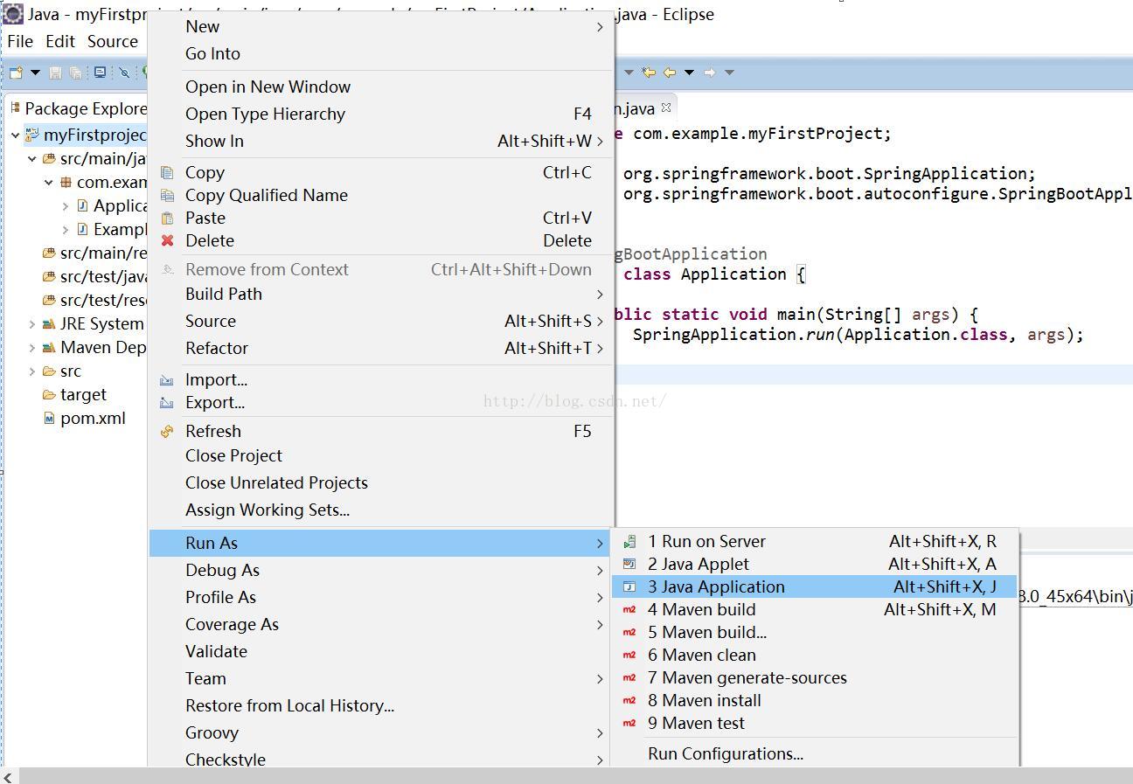Choose Copy Qualified Name

pos(381,195)
